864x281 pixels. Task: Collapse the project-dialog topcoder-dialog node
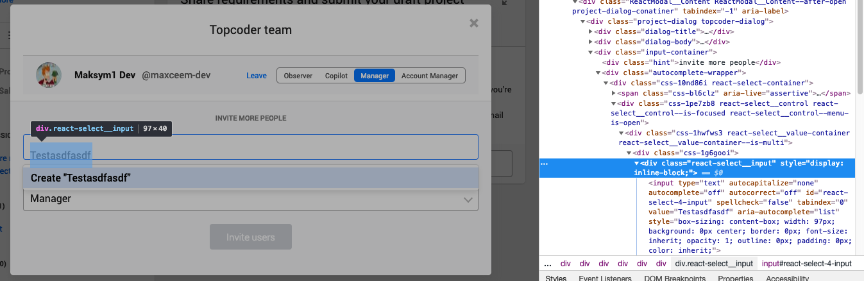(x=583, y=21)
